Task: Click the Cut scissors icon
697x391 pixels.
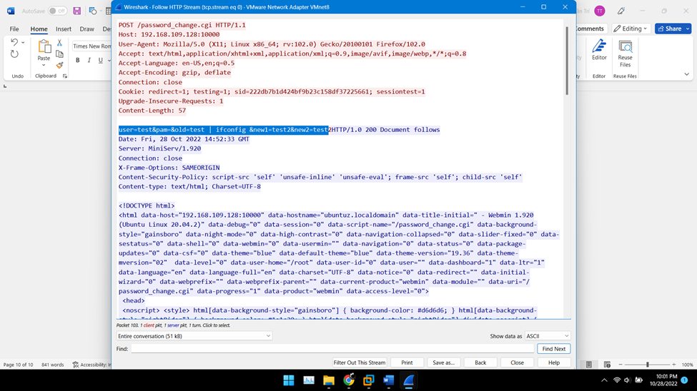Action: click(59, 43)
